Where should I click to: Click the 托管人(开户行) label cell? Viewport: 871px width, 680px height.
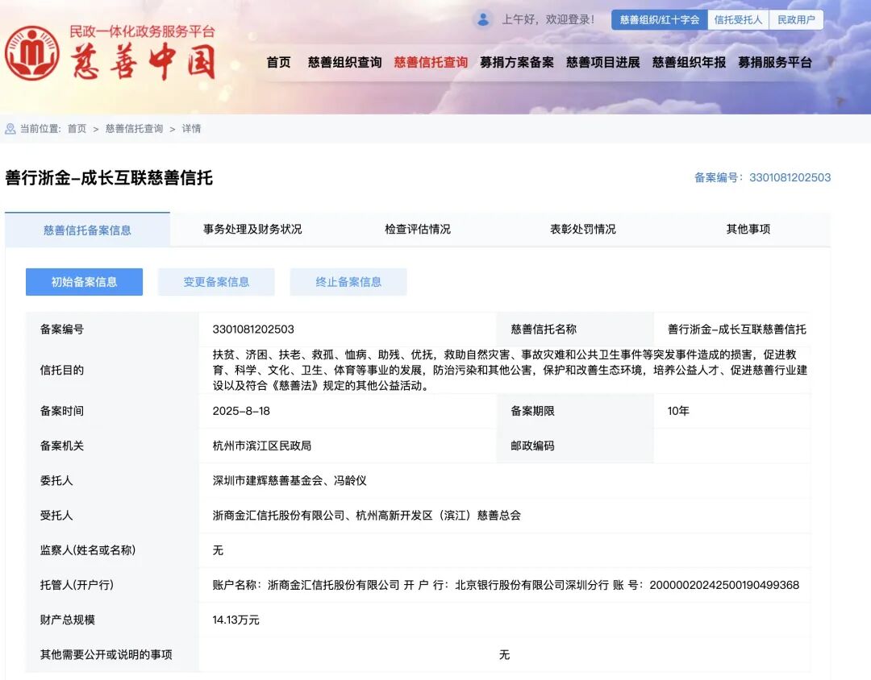111,585
